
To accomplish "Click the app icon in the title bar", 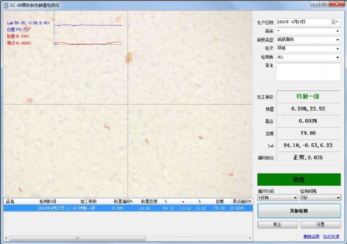I will (x=5, y=4).
